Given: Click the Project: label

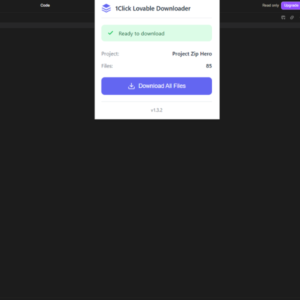Looking at the screenshot, I should tap(110, 54).
